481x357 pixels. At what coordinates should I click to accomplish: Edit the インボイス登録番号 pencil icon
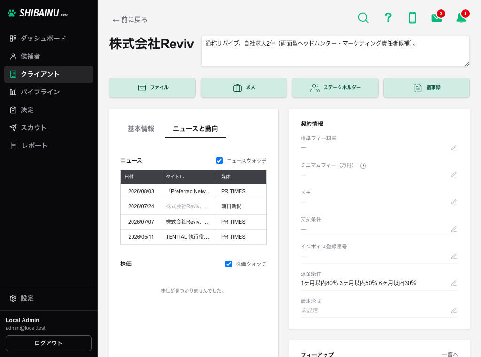coord(454,256)
